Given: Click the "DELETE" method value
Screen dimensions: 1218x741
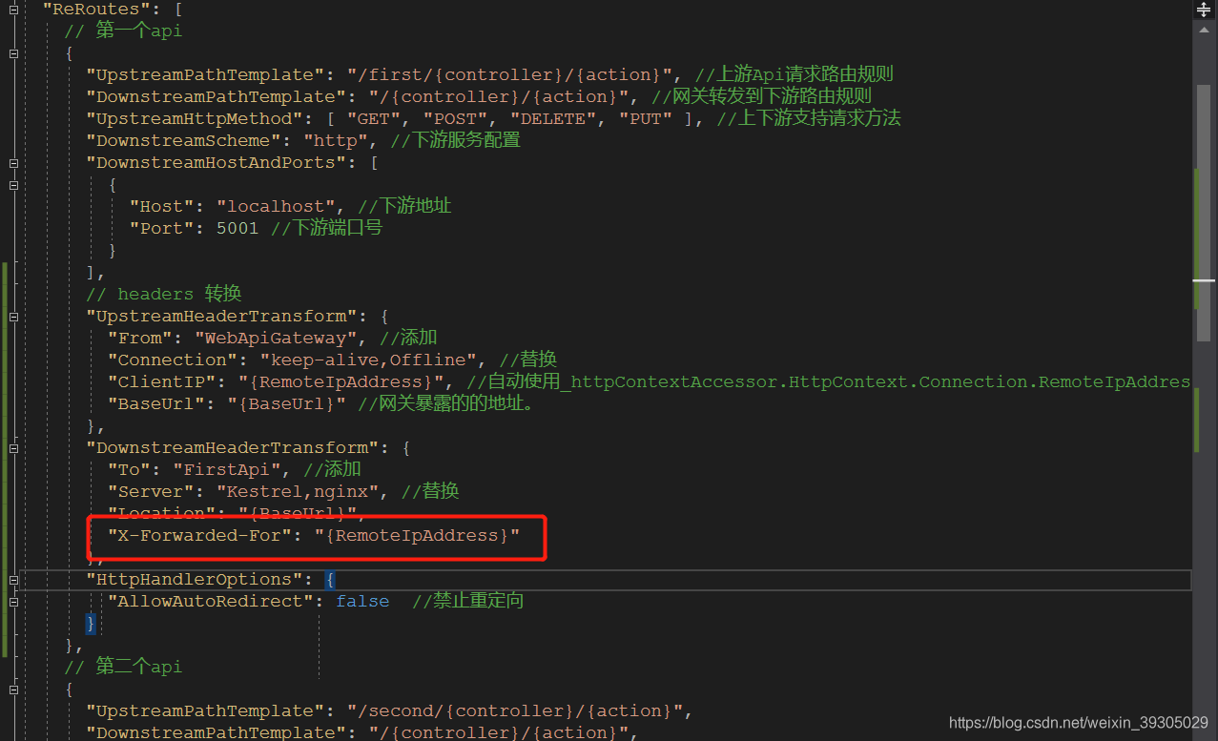Looking at the screenshot, I should (551, 118).
